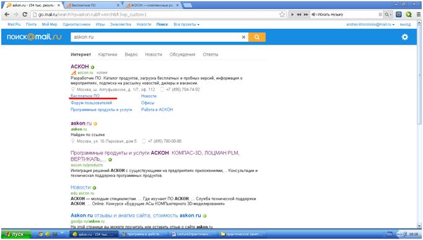The height and width of the screenshot is (240, 423).
Task: Open Askon.ru отзывы и анализ сайта result
Action: (136, 215)
